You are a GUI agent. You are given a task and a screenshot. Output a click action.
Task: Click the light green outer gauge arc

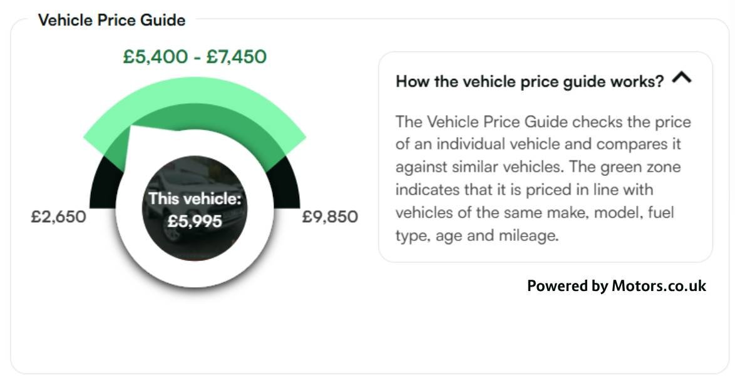(195, 90)
